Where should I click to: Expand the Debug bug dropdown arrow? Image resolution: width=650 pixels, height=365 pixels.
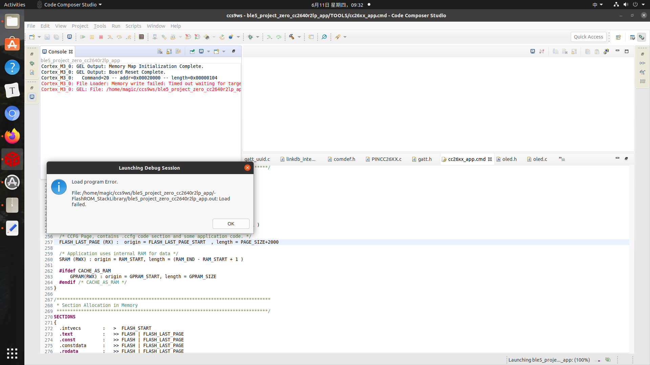pyautogui.click(x=258, y=37)
